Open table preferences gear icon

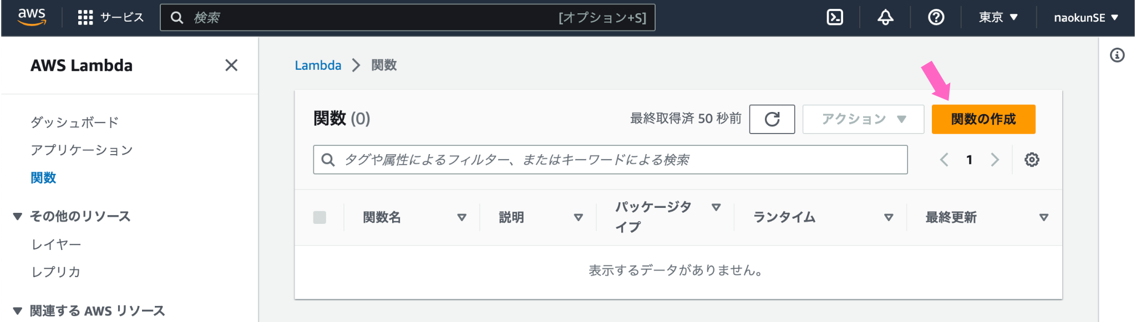[x=1032, y=160]
